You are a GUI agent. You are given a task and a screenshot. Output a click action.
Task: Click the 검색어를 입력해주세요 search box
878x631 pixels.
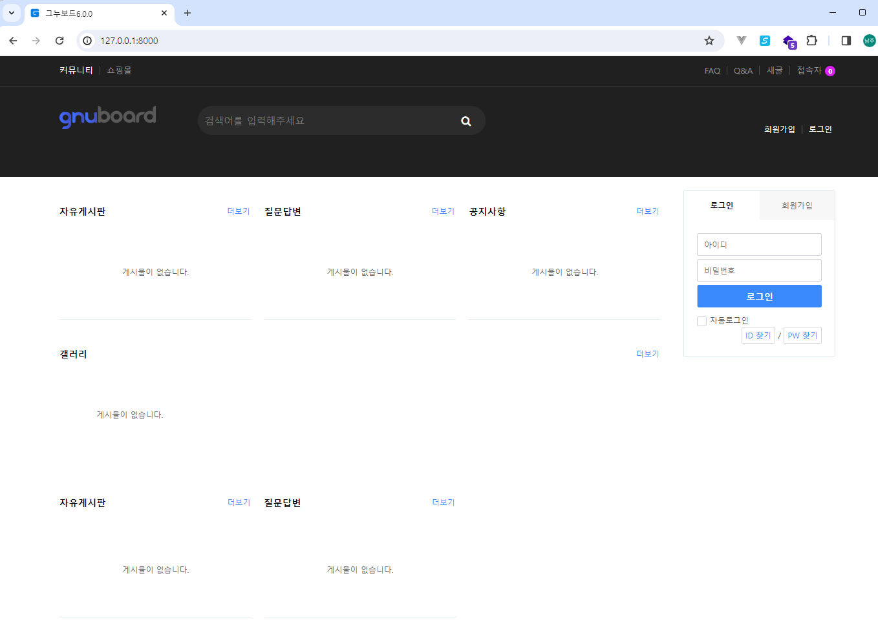(327, 121)
